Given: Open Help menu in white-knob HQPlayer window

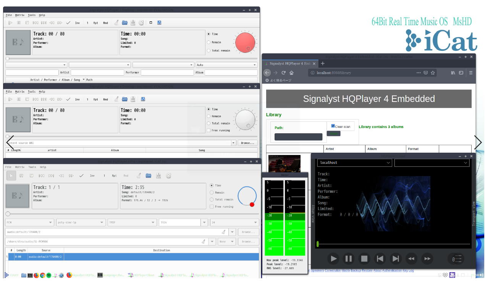Looking at the screenshot, I should [x=42, y=92].
